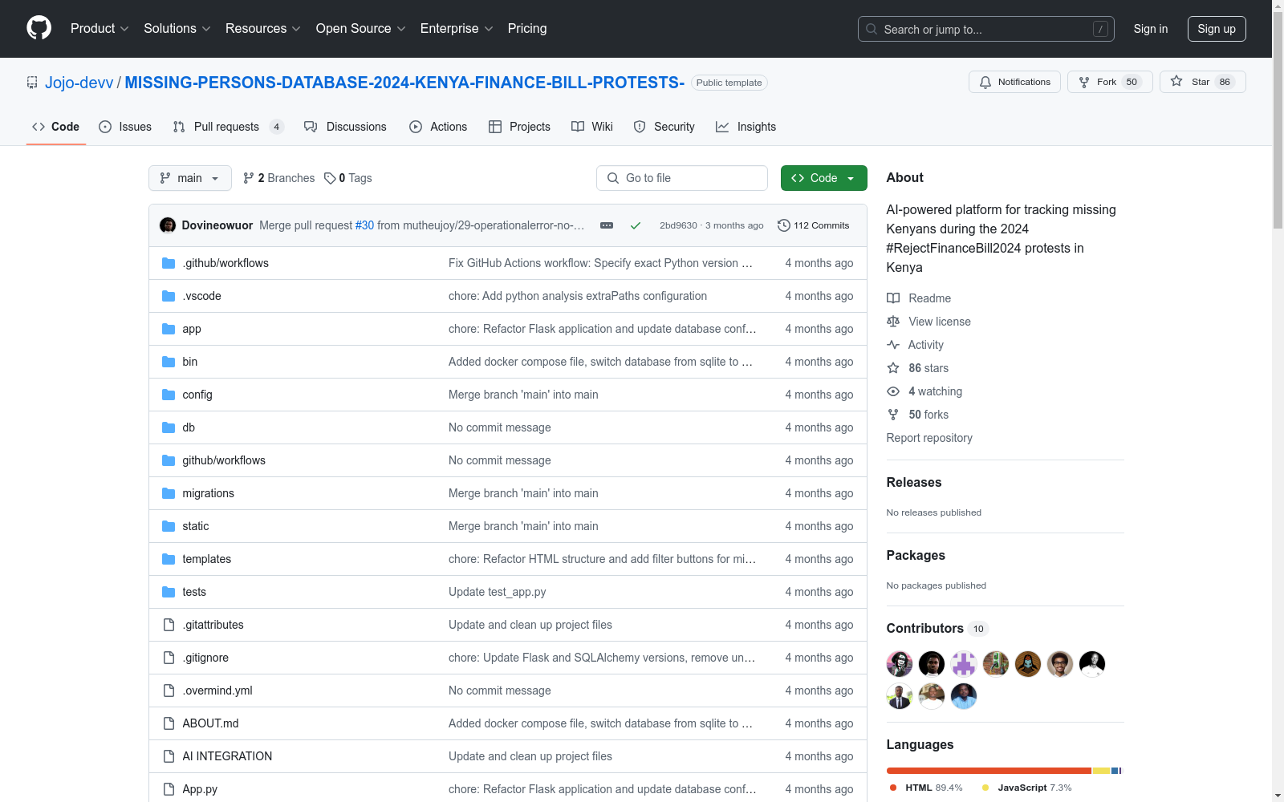Click the migrations folder icon

[x=169, y=493]
